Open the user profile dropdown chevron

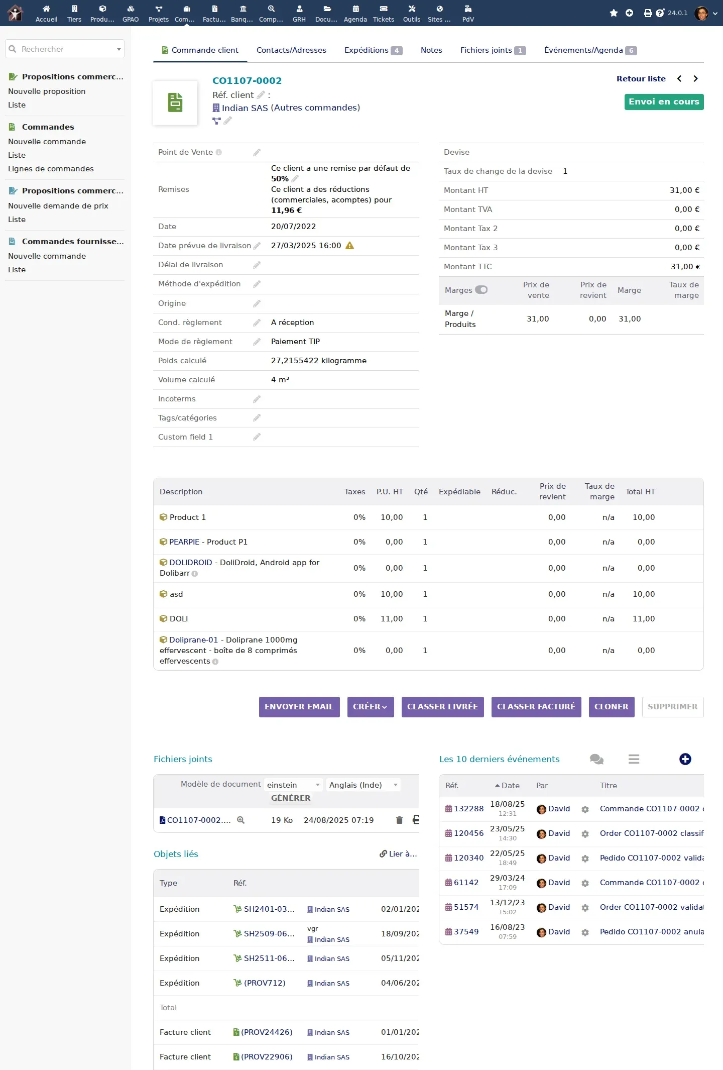715,14
